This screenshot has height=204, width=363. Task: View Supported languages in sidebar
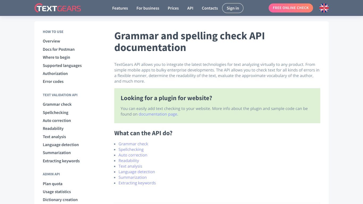[62, 66]
